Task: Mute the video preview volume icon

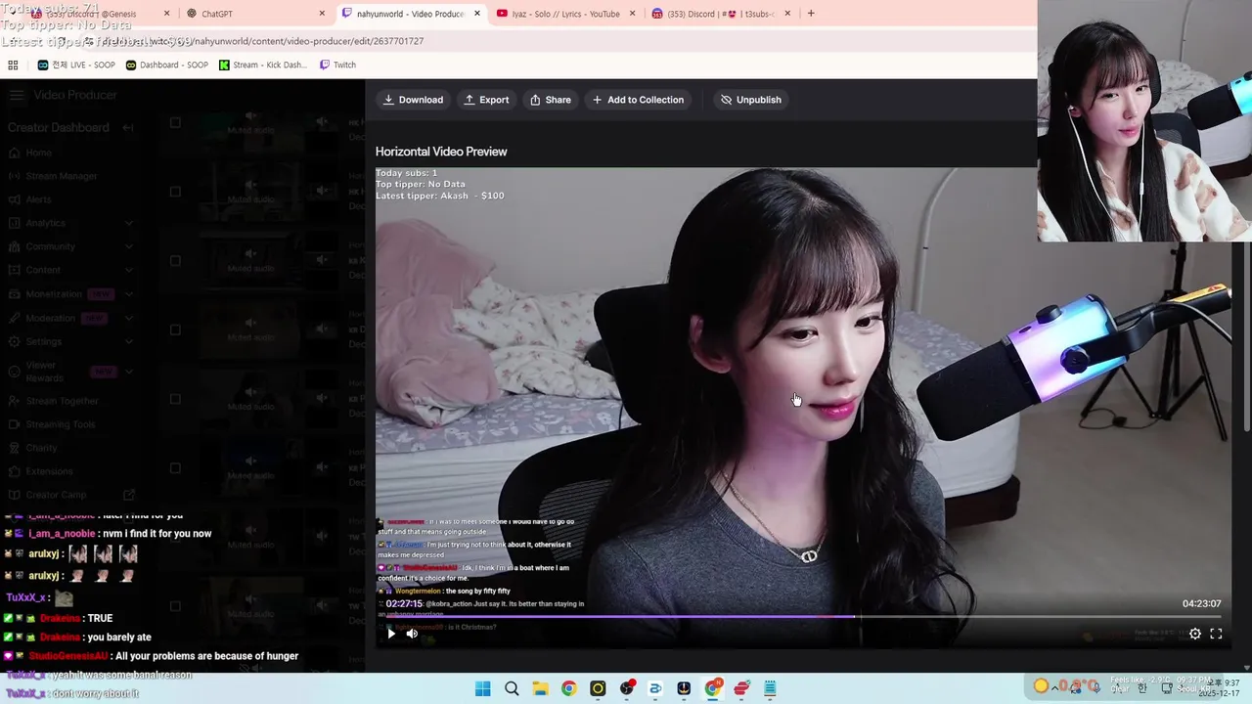Action: click(x=412, y=634)
